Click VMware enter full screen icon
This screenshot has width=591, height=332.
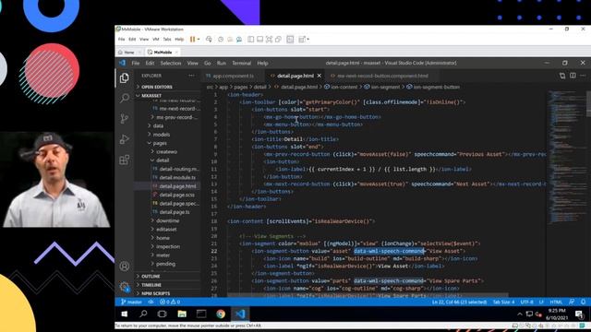point(269,39)
